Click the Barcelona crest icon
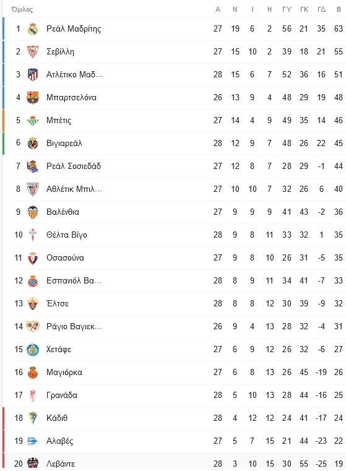 (33, 97)
